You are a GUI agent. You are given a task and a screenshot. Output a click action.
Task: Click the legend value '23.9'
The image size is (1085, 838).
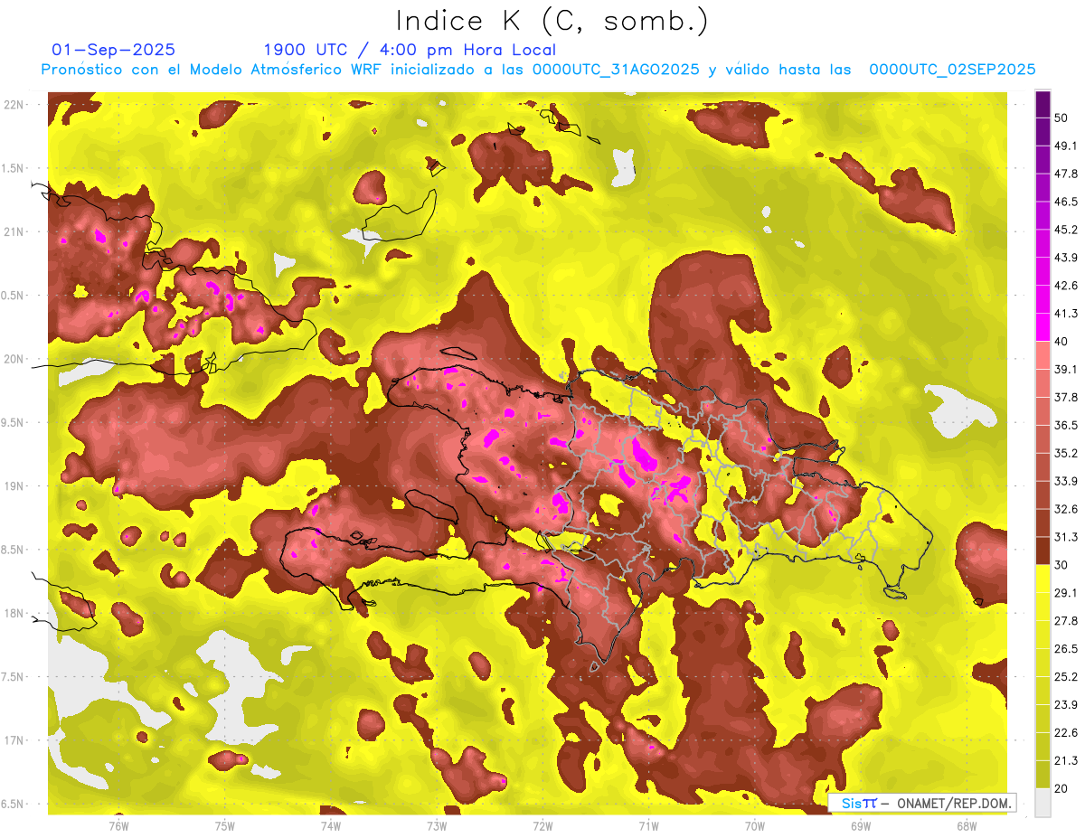[x=1066, y=705]
